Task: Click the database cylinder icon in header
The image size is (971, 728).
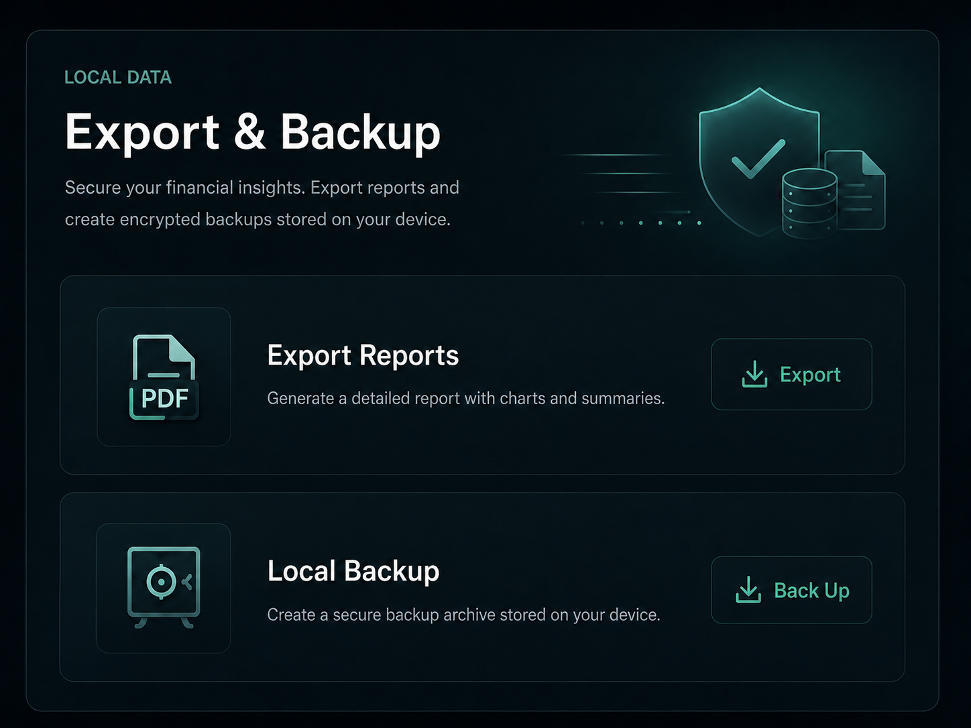Action: click(x=809, y=202)
